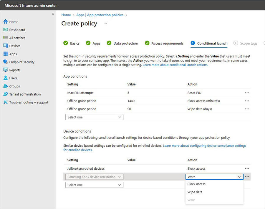Click the Reports icon in sidebar
This screenshot has width=265, height=209.
pyautogui.click(x=5, y=70)
